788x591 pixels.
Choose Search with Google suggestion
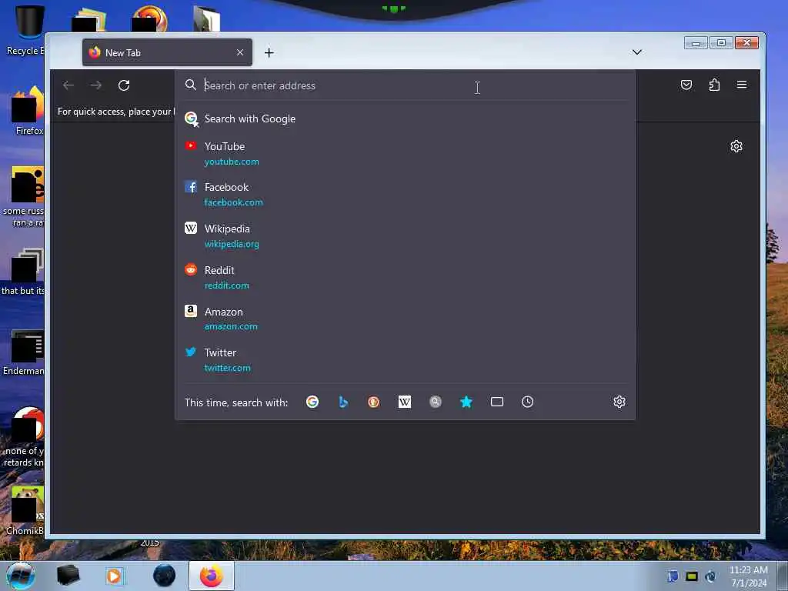pyautogui.click(x=405, y=119)
